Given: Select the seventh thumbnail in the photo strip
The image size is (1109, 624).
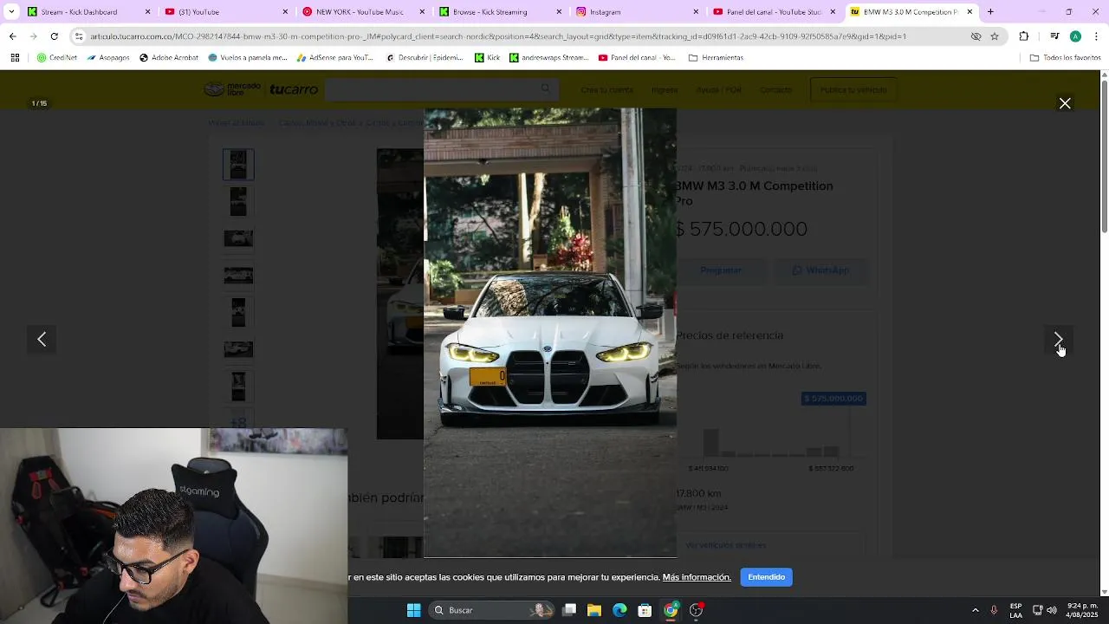Looking at the screenshot, I should 238,386.
